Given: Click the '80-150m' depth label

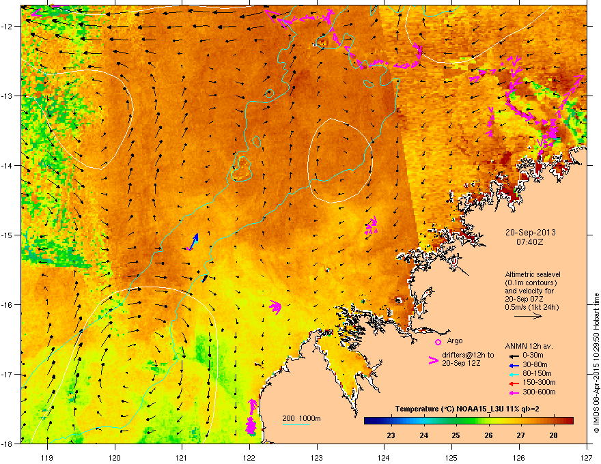Looking at the screenshot, I should click(537, 374).
